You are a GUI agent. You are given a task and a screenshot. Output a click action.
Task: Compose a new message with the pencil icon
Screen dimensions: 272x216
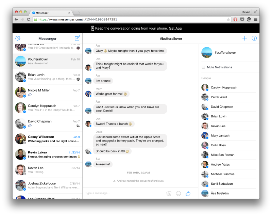click(x=77, y=38)
